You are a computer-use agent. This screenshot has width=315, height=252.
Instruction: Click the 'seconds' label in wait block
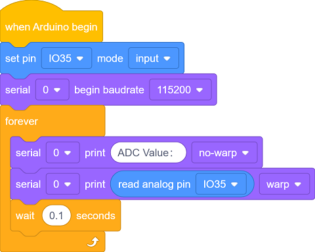click(96, 216)
